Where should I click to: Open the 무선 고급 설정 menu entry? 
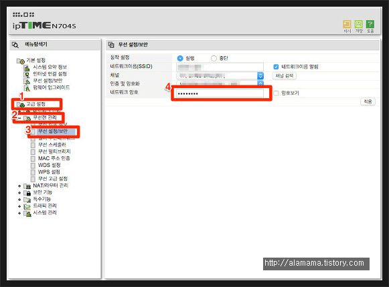(x=53, y=179)
